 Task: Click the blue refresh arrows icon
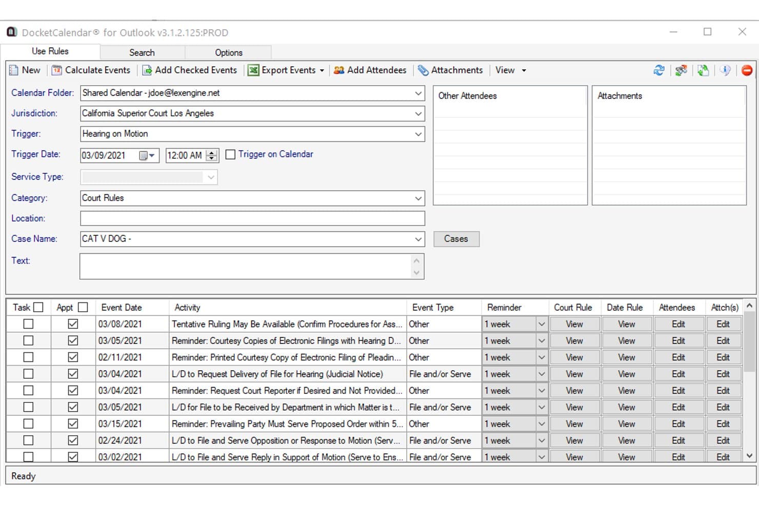(659, 70)
